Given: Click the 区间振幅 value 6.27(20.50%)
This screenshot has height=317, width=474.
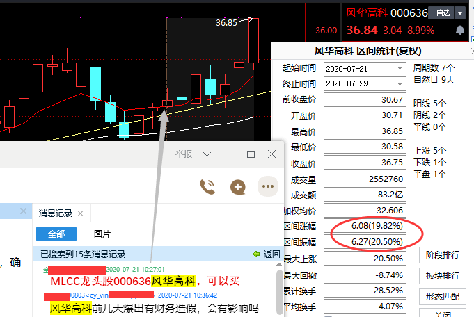Looking at the screenshot, I should [365, 242].
